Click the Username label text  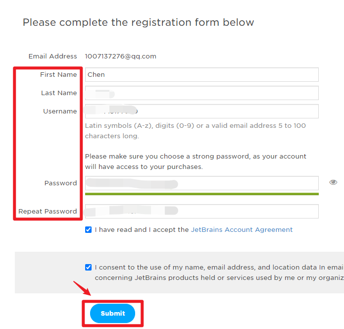tap(60, 111)
